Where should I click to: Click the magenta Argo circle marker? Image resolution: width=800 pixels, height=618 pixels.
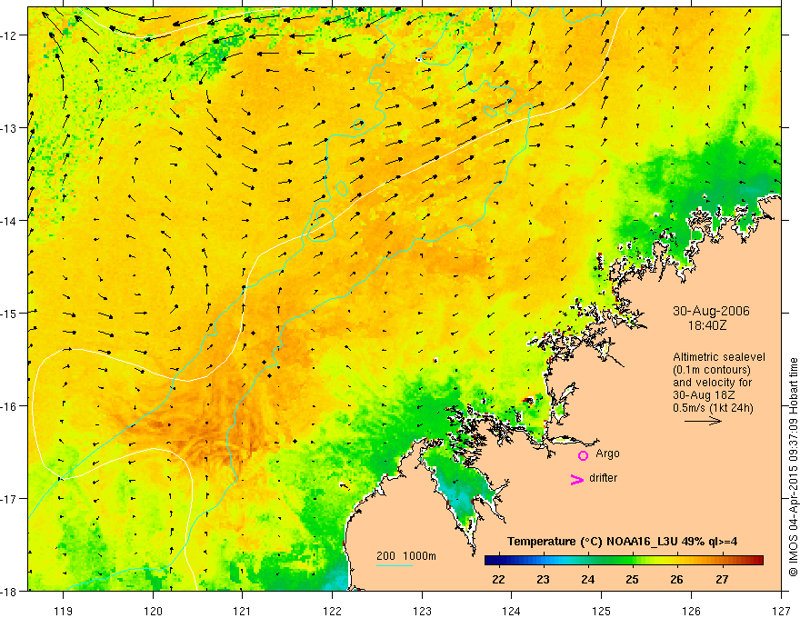583,455
